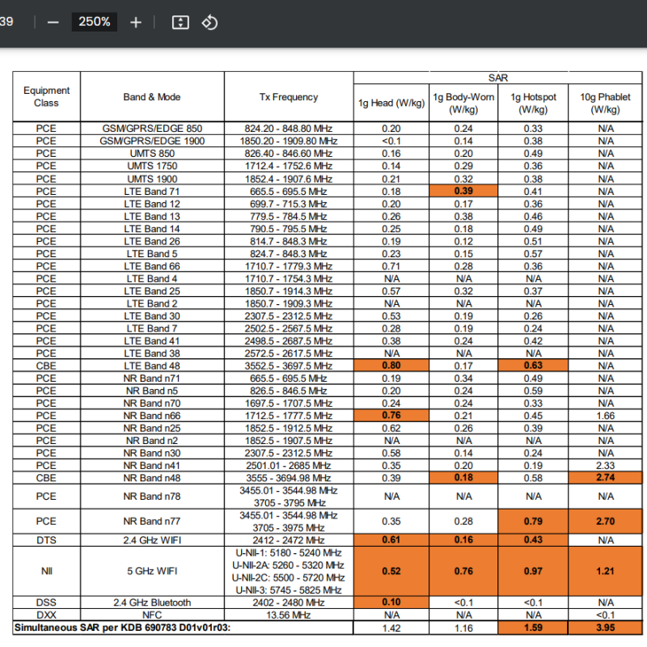The height and width of the screenshot is (647, 647).
Task: Click the 2.4 GHz Bluetooth row label
Action: point(152,603)
